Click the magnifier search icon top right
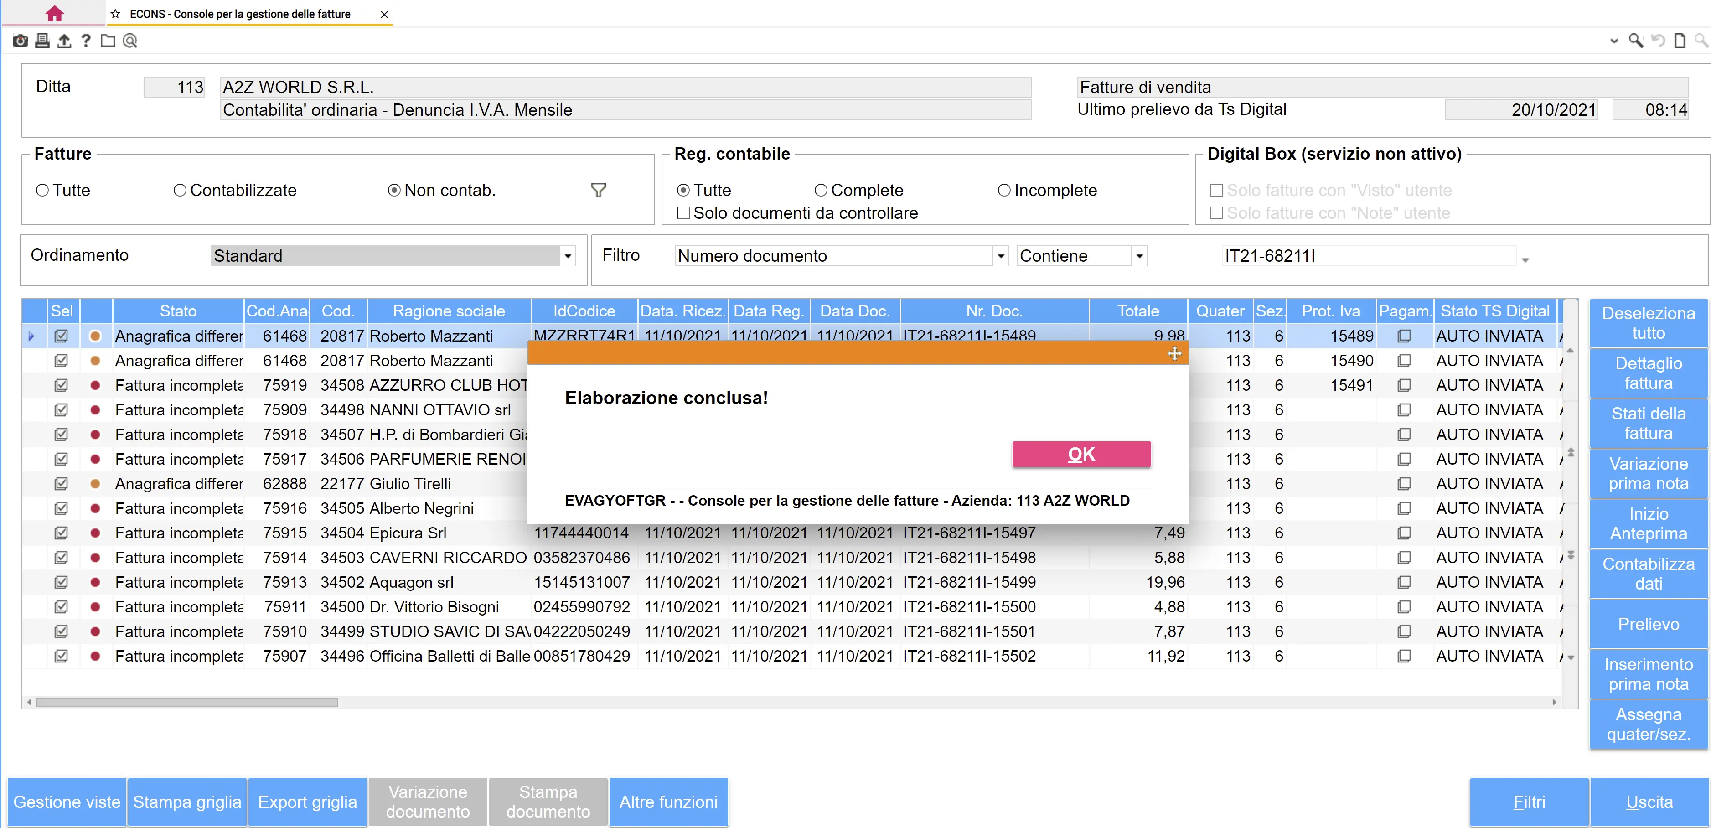Screen dimensions: 1711x828 pyautogui.click(x=1635, y=41)
